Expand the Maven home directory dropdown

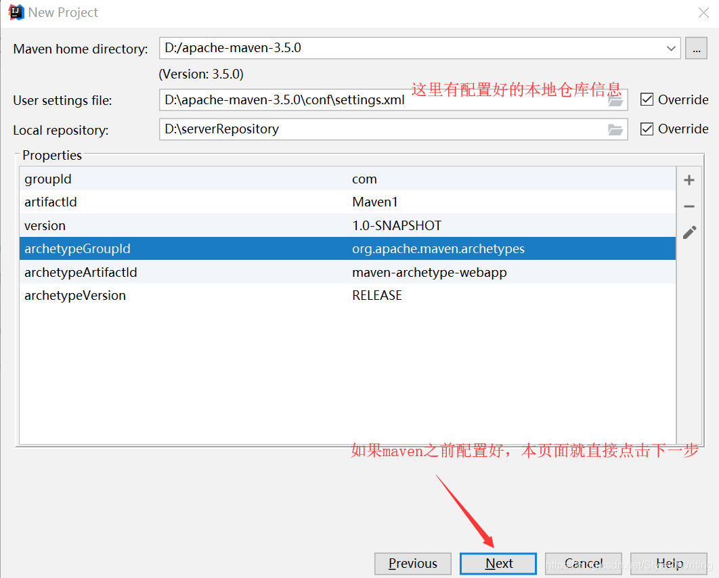(x=671, y=48)
